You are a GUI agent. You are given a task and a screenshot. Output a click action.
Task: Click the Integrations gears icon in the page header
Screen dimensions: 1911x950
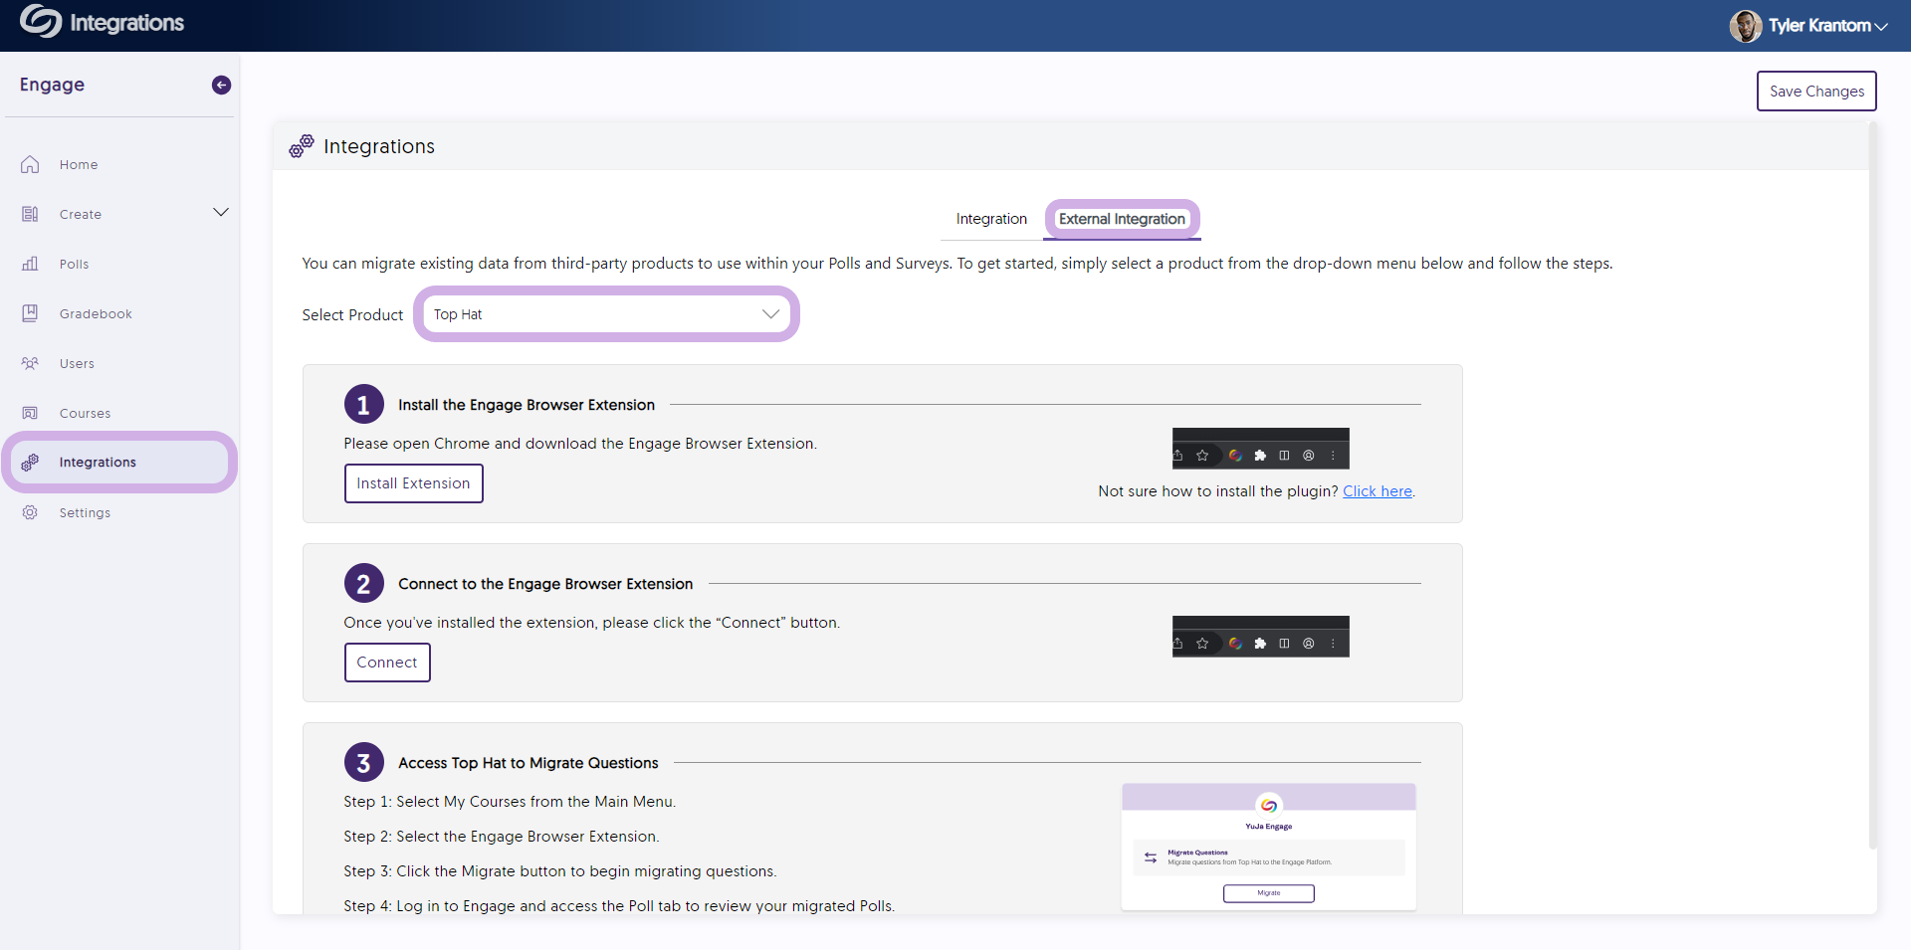pos(301,146)
